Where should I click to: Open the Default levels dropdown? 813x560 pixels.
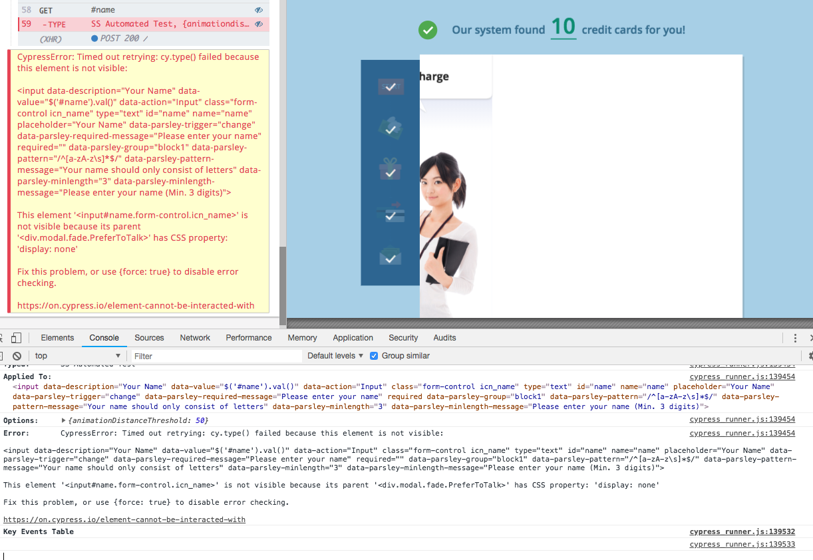point(335,356)
